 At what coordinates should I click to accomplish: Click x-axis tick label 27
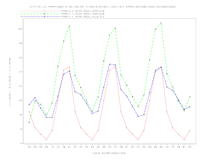(x=81, y=147)
